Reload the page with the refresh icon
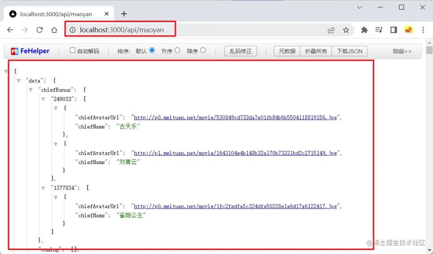 tap(39, 30)
